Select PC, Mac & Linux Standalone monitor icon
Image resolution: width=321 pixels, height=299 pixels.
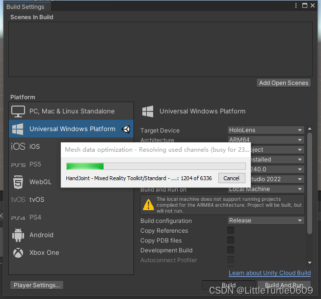[18, 111]
